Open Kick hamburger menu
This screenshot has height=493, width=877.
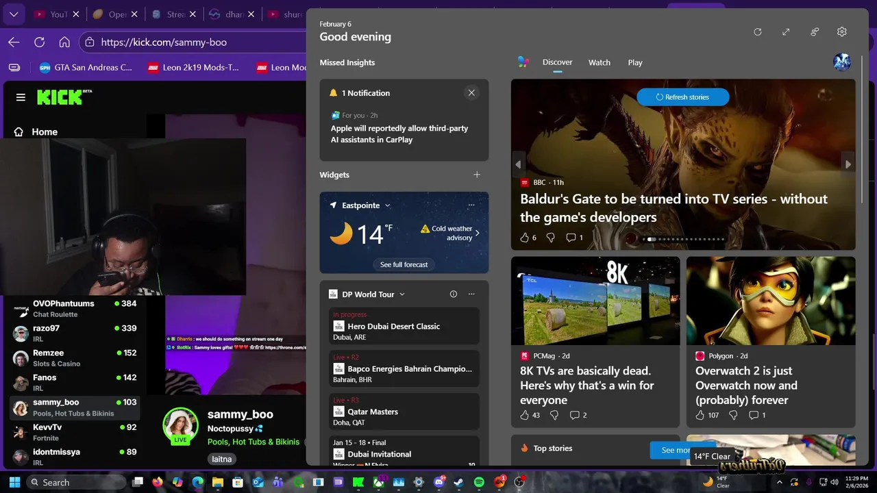21,97
